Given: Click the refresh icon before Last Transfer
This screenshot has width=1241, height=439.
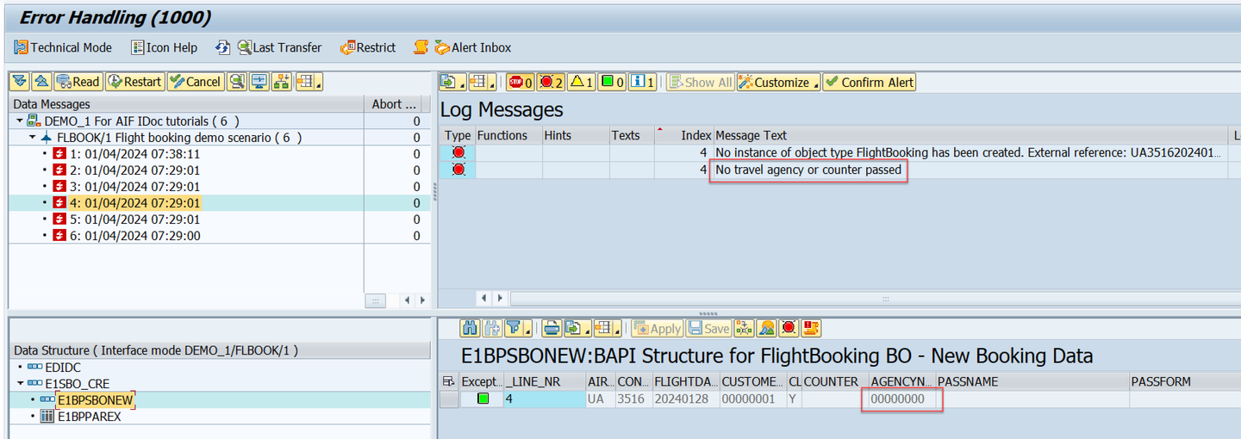Looking at the screenshot, I should pyautogui.click(x=223, y=47).
